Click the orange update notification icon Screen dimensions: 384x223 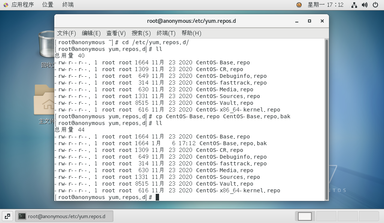[x=299, y=4]
